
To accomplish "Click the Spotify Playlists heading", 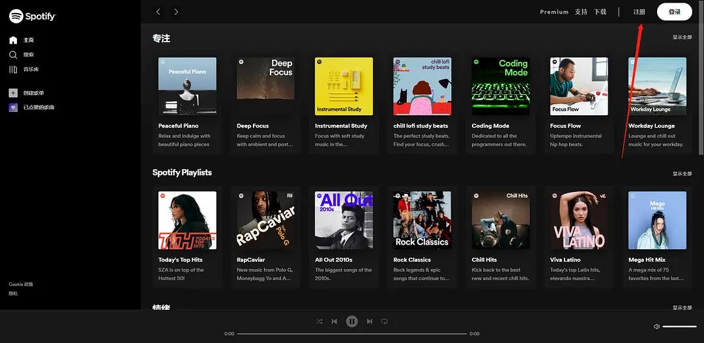I will click(182, 172).
